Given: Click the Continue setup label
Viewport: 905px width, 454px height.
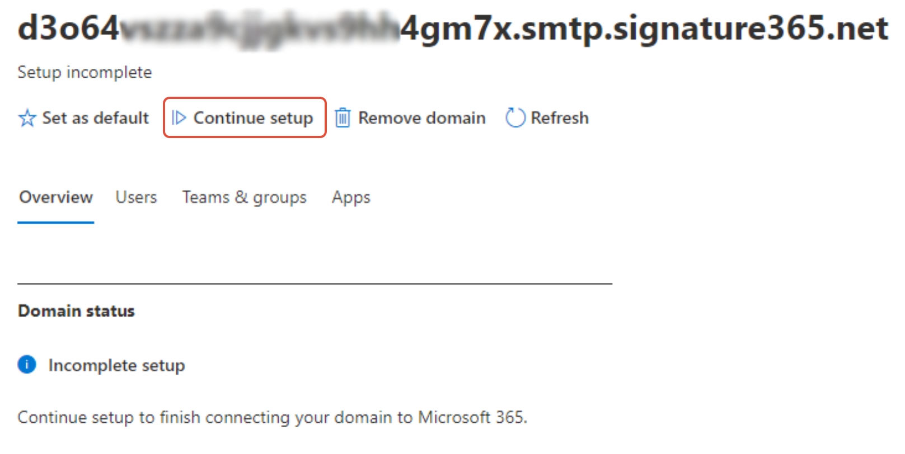Looking at the screenshot, I should [253, 118].
